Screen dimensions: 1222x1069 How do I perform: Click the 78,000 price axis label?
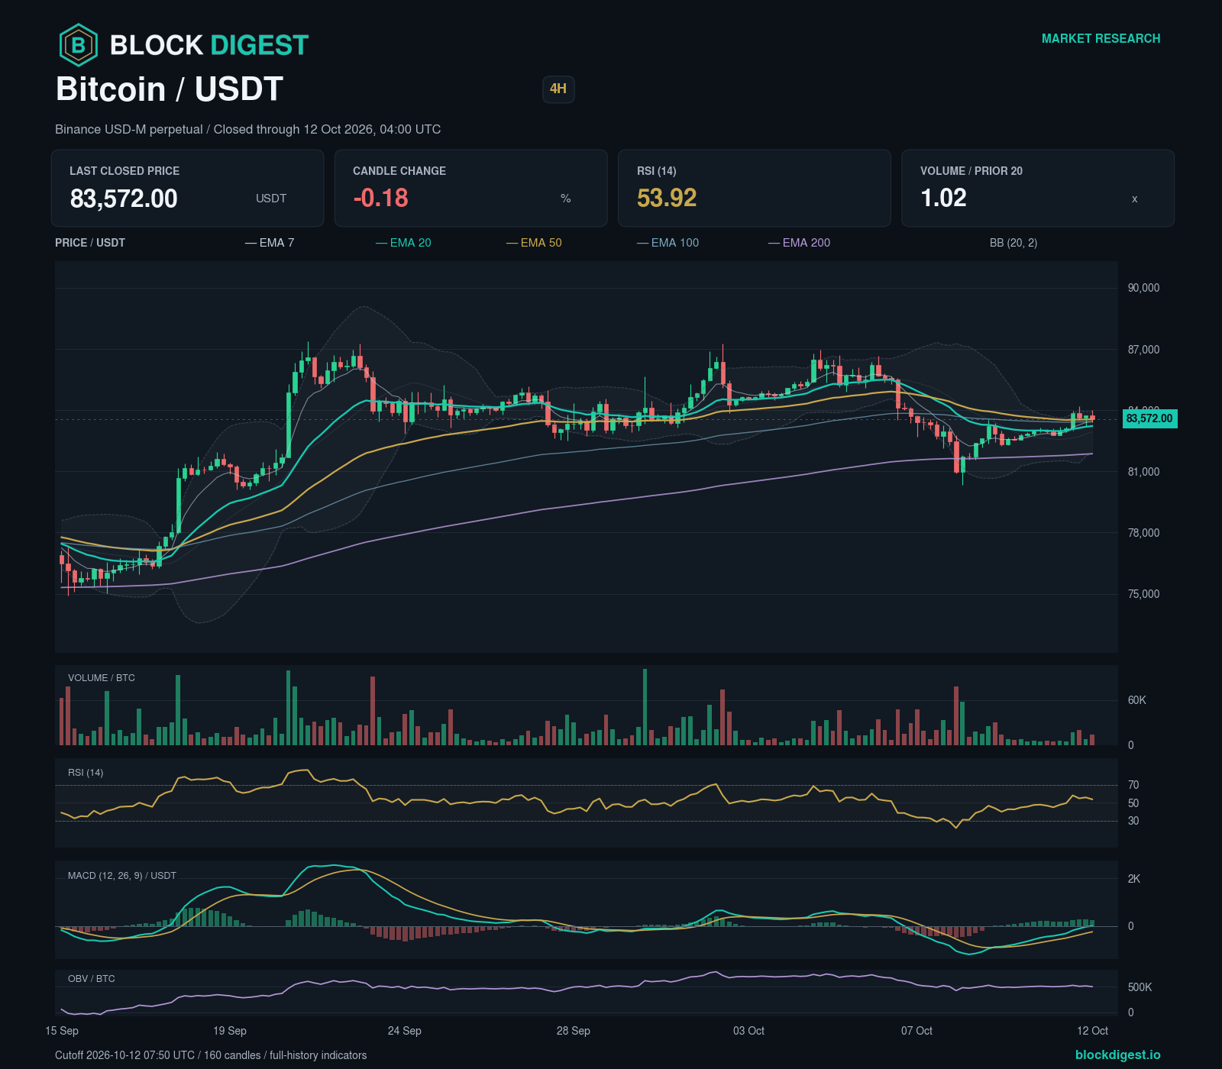pos(1143,533)
